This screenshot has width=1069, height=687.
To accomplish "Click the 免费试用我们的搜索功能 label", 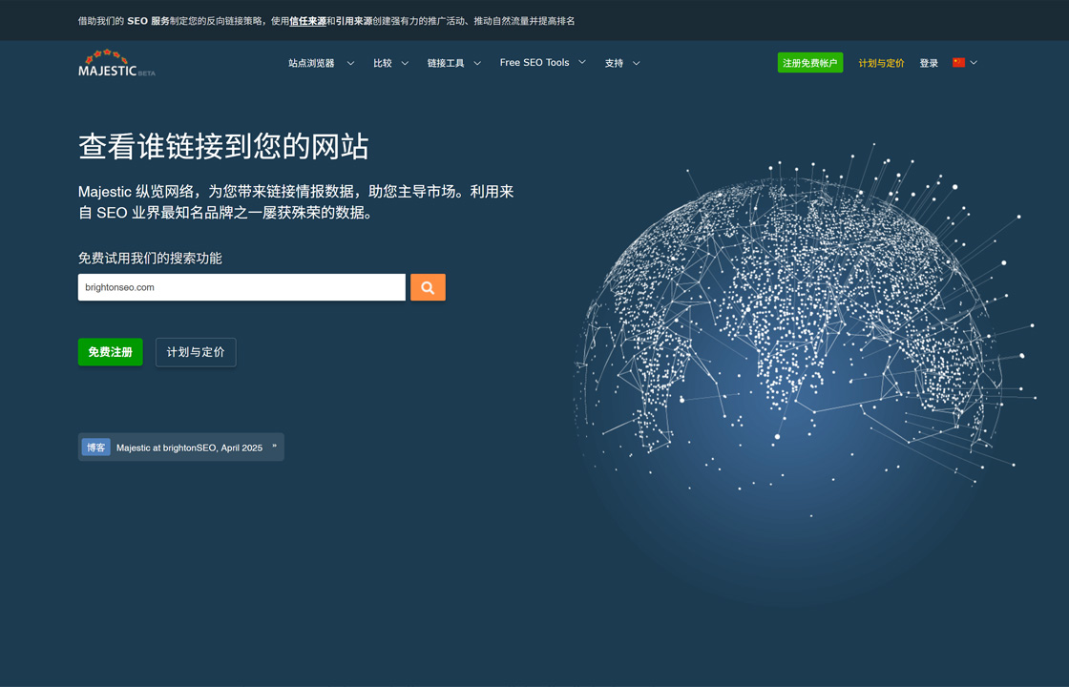I will [x=150, y=258].
